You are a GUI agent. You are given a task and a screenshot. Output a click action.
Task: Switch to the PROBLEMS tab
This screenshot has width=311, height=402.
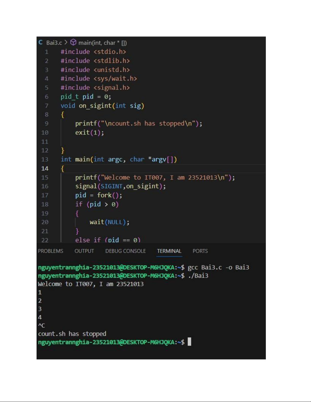pyautogui.click(x=51, y=251)
